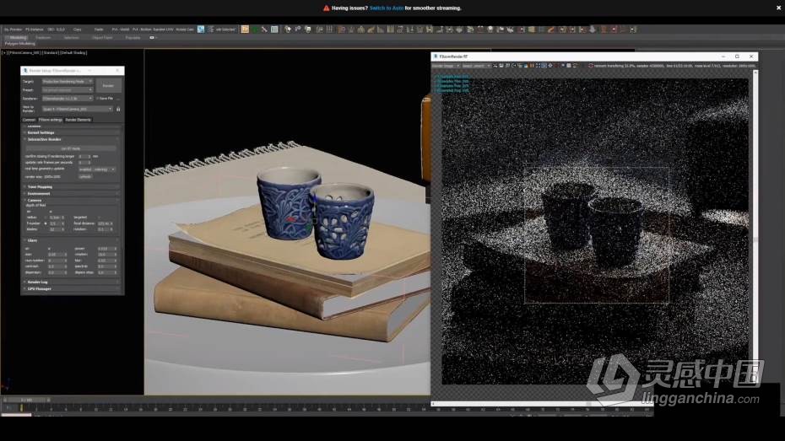The image size is (785, 441).
Task: Select the F-number radio button in Camera
Action: (x=46, y=223)
